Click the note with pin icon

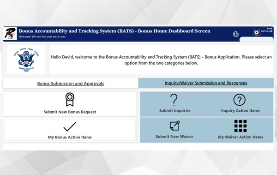click(175, 126)
